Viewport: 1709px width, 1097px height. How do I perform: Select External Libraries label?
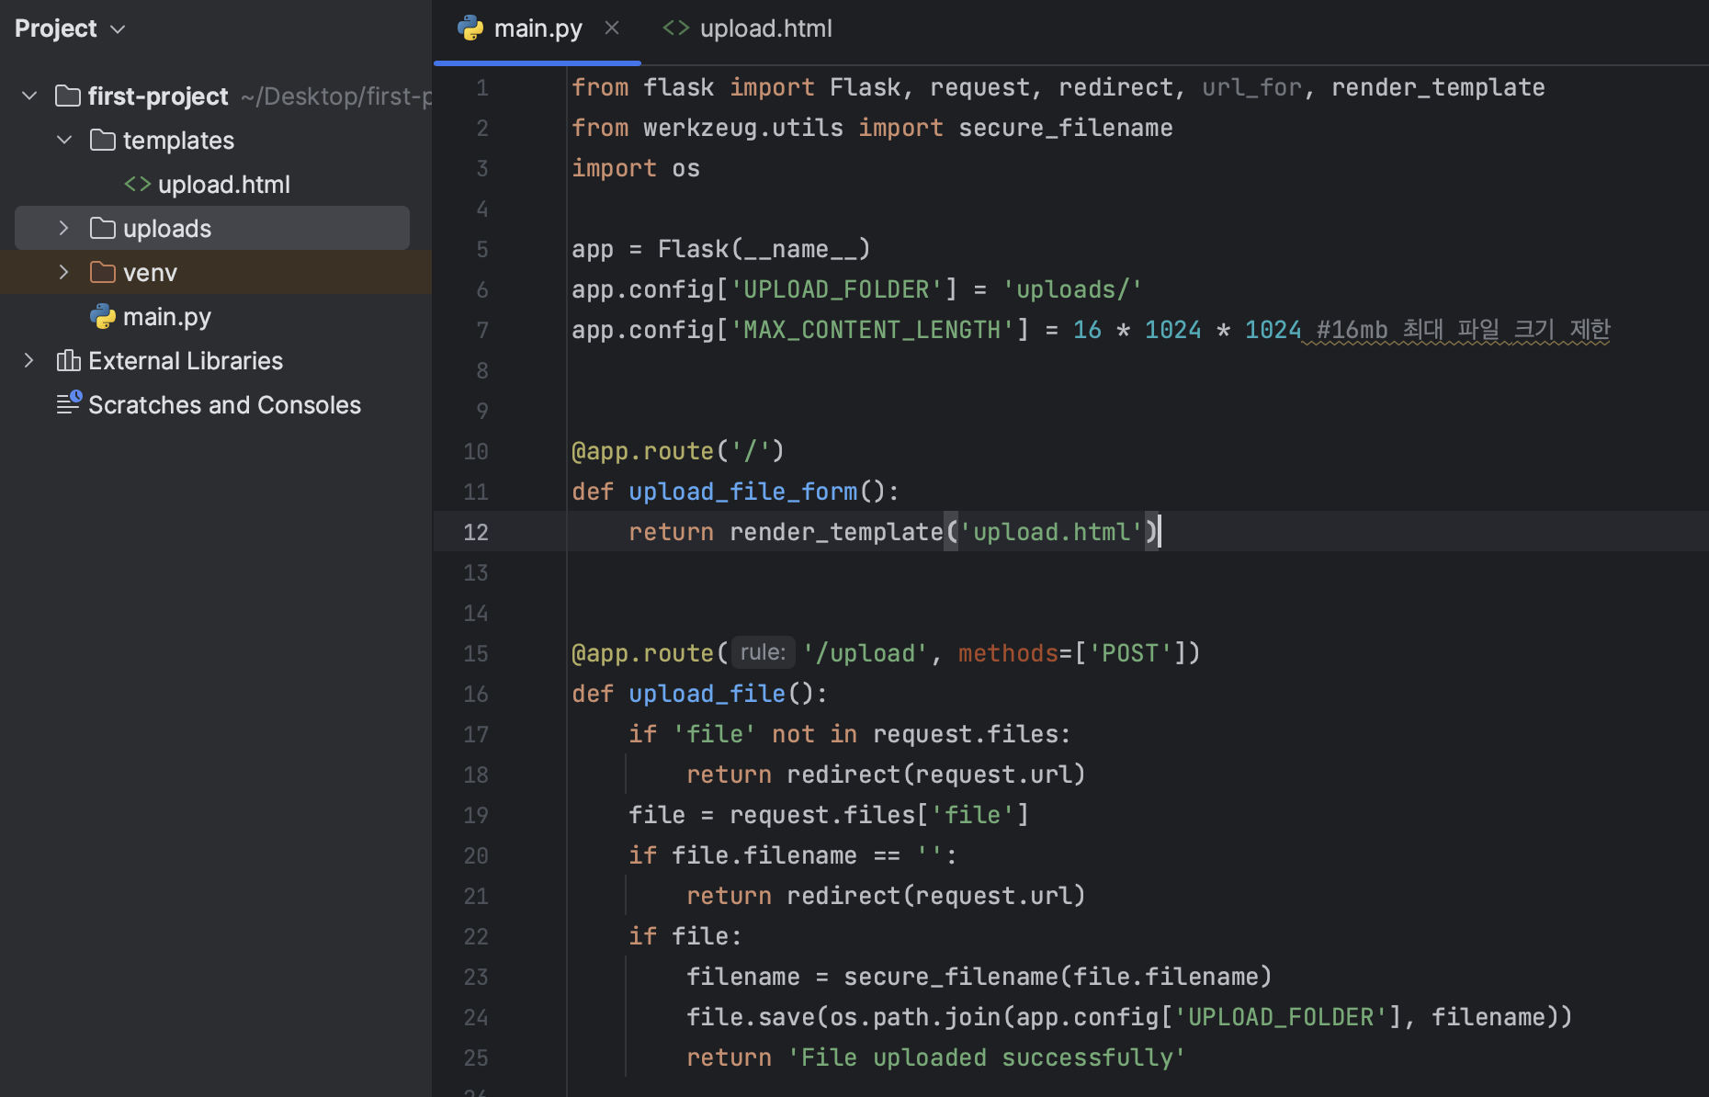186,360
